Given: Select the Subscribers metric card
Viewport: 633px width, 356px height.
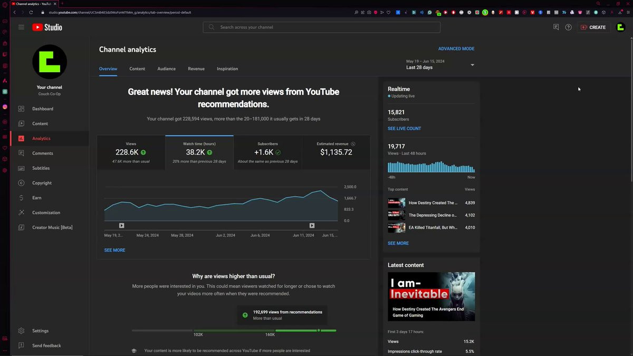Looking at the screenshot, I should [x=267, y=152].
